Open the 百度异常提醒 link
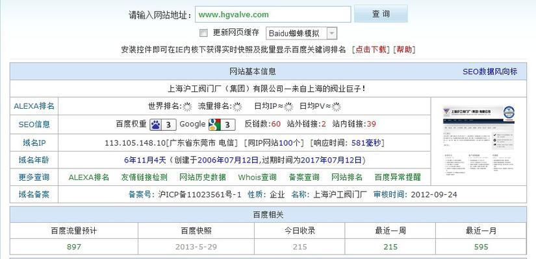Image resolution: width=536 pixels, height=259 pixels. [x=398, y=177]
